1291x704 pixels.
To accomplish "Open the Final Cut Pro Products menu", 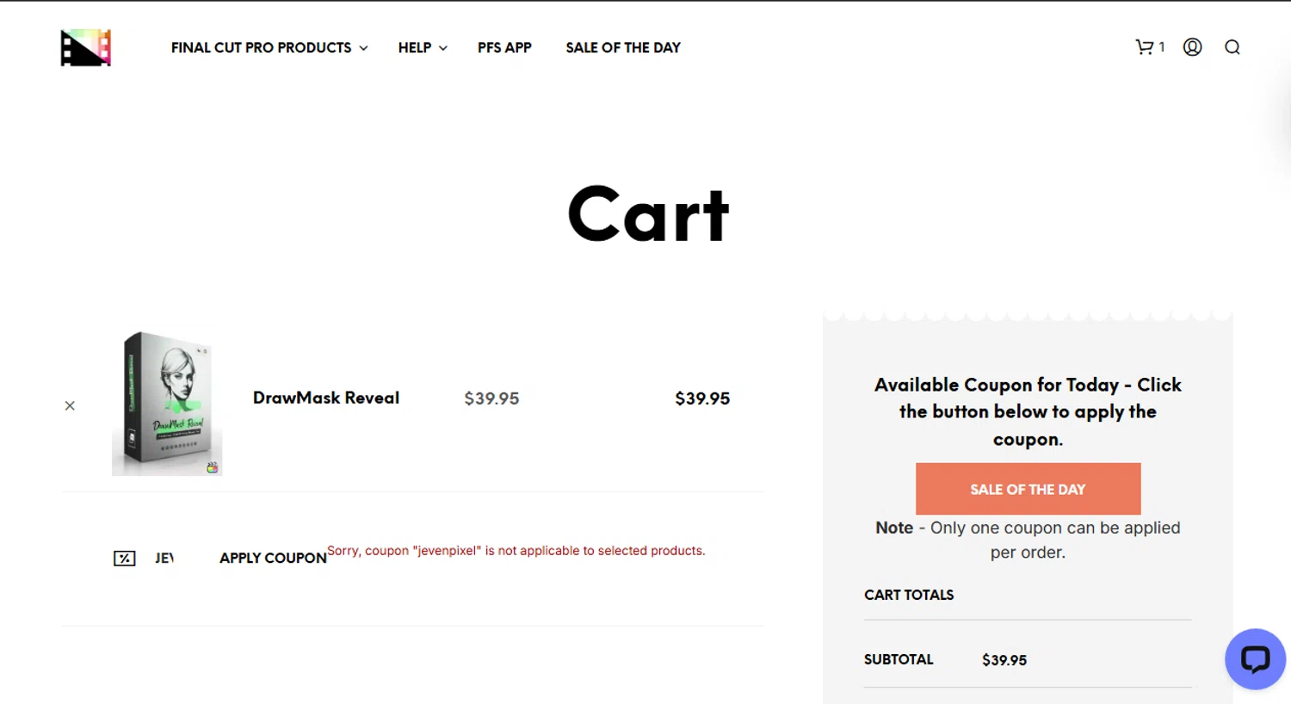I will pyautogui.click(x=261, y=48).
